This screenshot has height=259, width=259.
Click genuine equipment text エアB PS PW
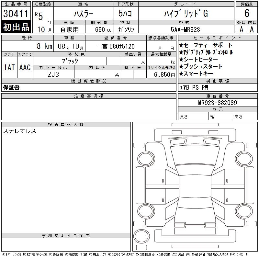click(194, 87)
